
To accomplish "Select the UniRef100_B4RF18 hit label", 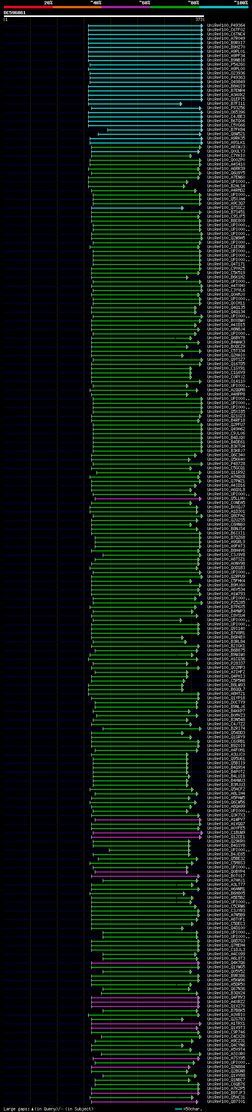I will [x=226, y=421].
